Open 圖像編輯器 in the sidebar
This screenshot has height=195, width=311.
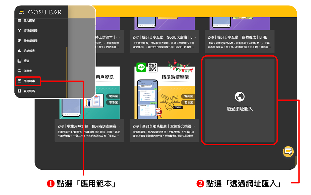[x=30, y=41]
